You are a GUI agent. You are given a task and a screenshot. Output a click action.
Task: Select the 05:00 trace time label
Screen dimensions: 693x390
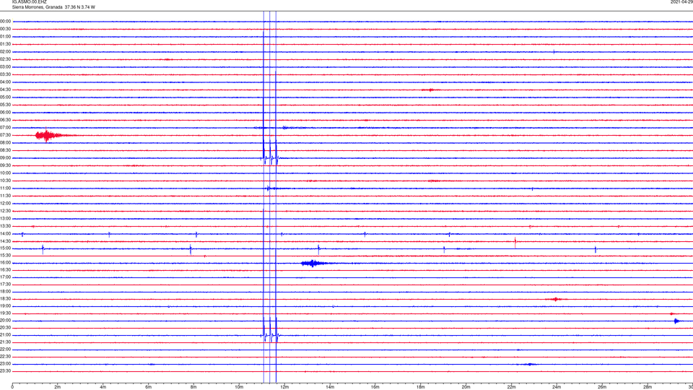(5, 97)
